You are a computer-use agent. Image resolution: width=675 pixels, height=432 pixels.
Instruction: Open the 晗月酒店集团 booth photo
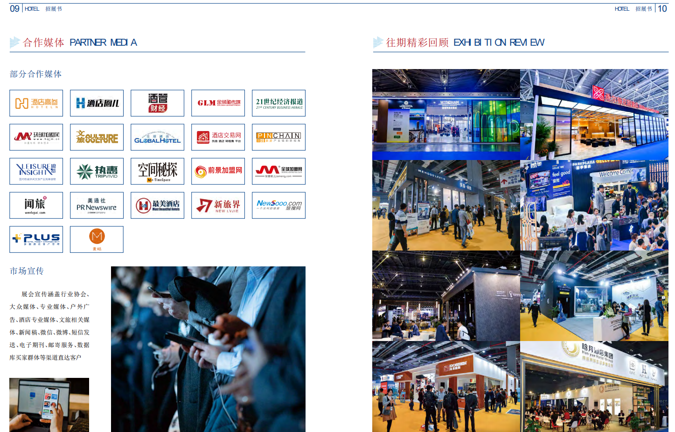click(x=594, y=386)
